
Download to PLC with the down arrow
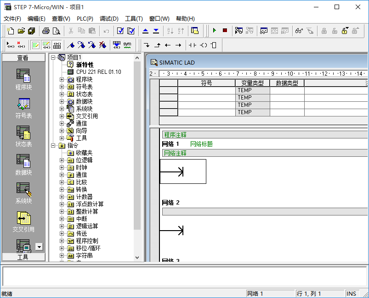point(156,31)
